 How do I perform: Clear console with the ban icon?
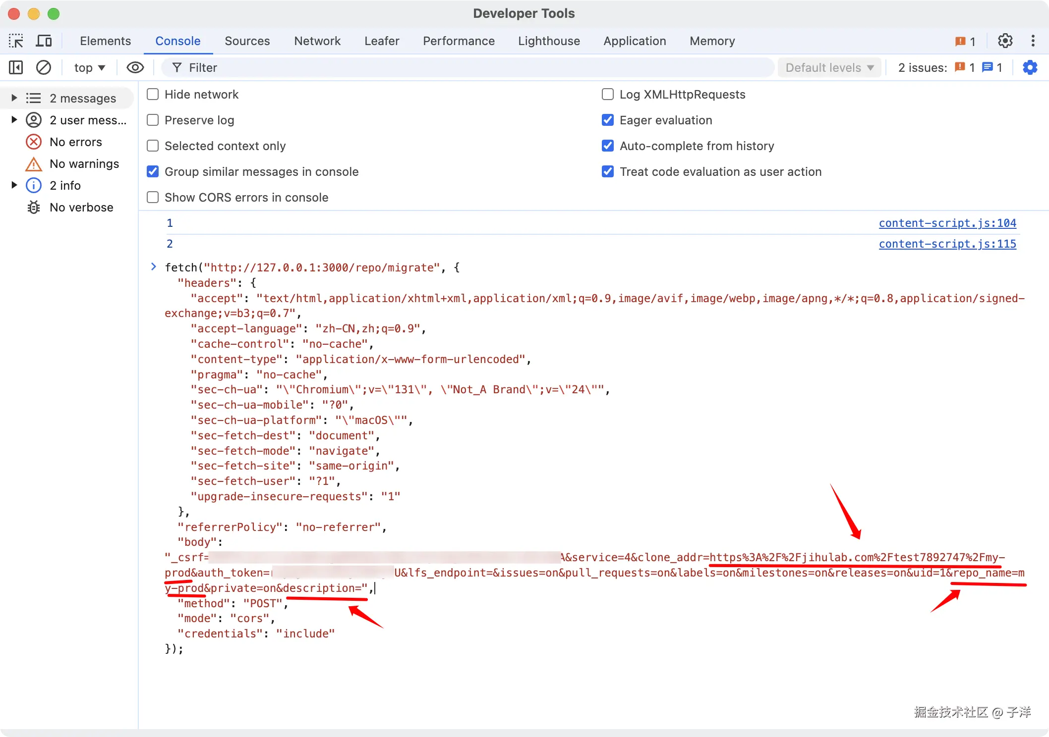point(44,67)
